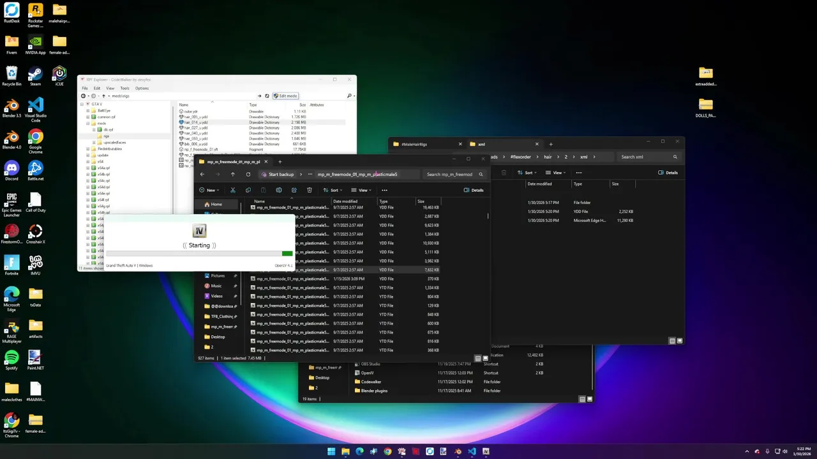
Task: Open More options ellipsis in front Explorer toolbar
Action: (x=384, y=190)
